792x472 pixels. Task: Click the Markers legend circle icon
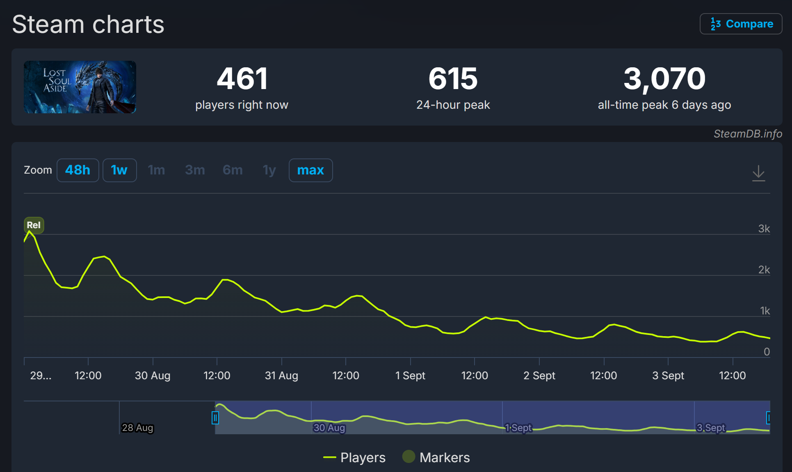click(409, 456)
